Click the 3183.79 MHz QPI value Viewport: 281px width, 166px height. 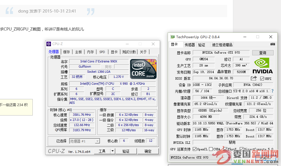click(82, 130)
